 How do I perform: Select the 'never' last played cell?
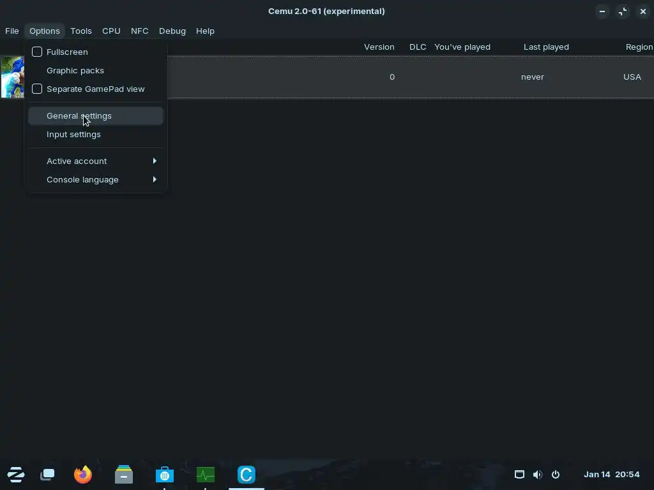tap(532, 77)
